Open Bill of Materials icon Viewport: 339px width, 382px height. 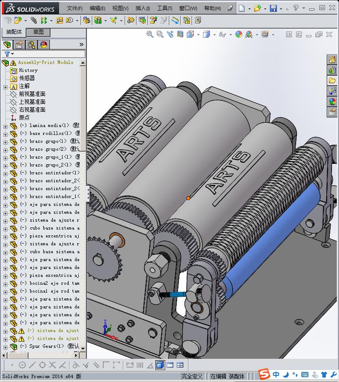[x=142, y=20]
